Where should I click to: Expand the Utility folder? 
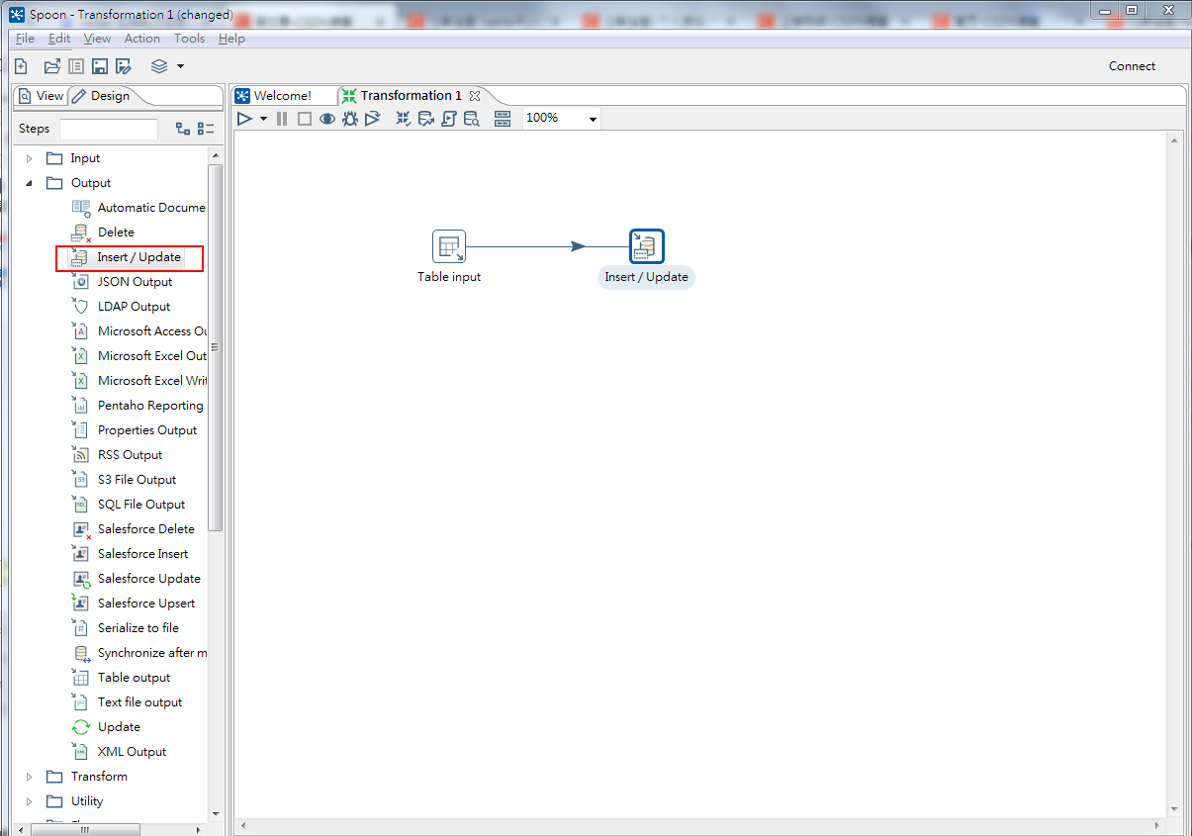click(29, 801)
